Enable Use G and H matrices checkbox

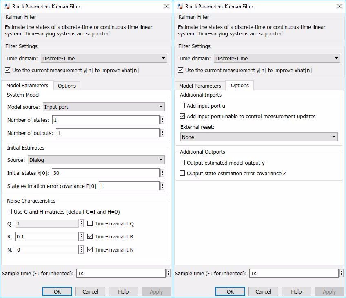[9, 212]
